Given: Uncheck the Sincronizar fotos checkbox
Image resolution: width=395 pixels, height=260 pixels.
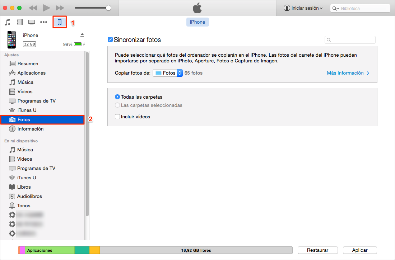Looking at the screenshot, I should [x=110, y=39].
